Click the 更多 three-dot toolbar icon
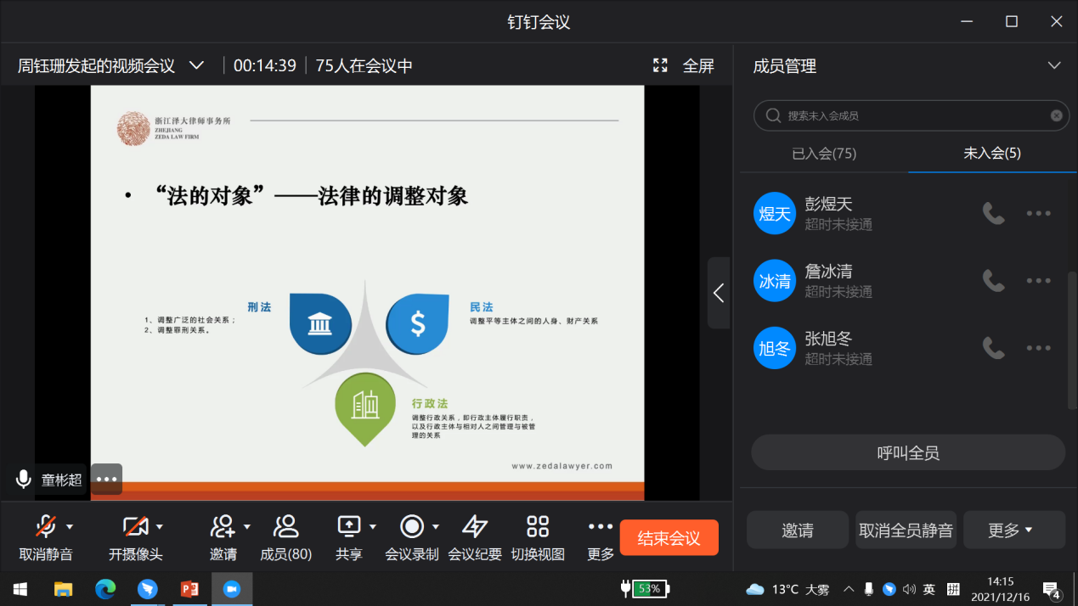Viewport: 1078px width, 606px height. (601, 527)
